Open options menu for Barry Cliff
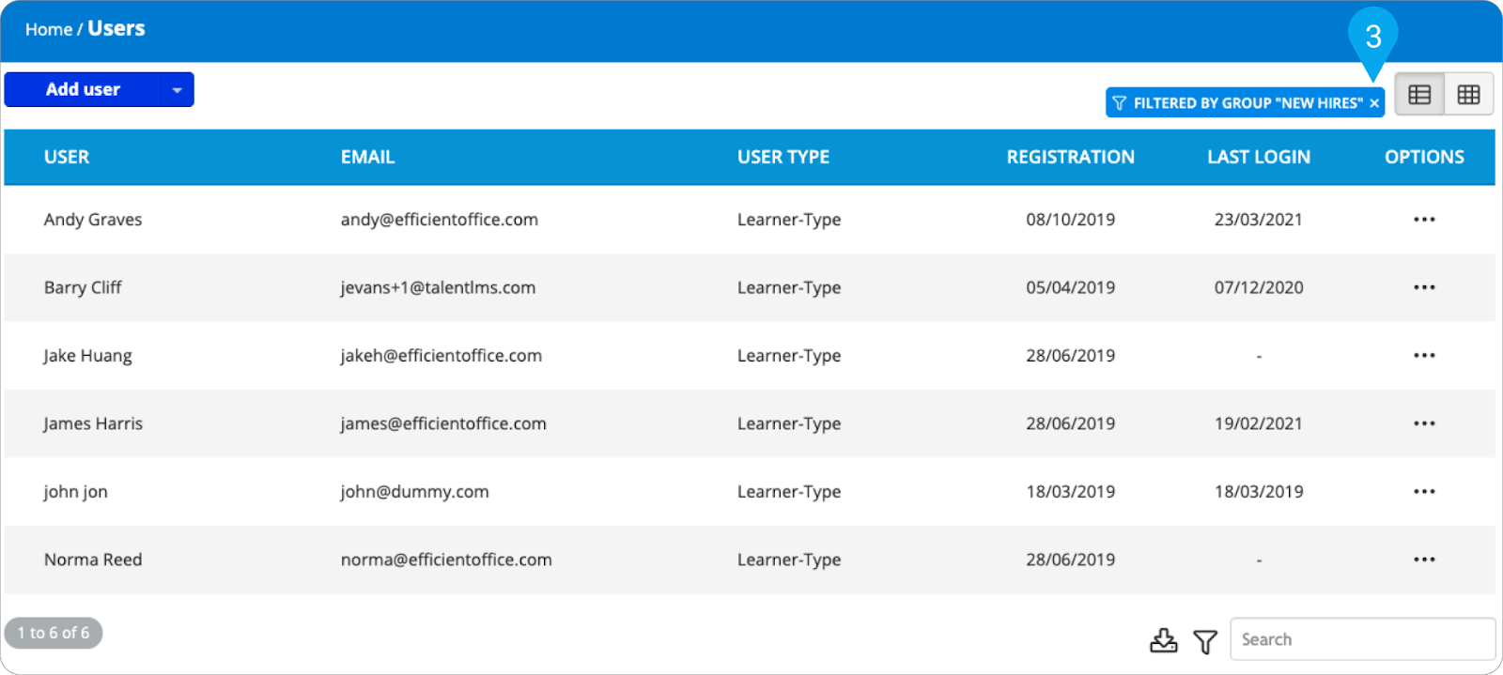 click(x=1424, y=287)
